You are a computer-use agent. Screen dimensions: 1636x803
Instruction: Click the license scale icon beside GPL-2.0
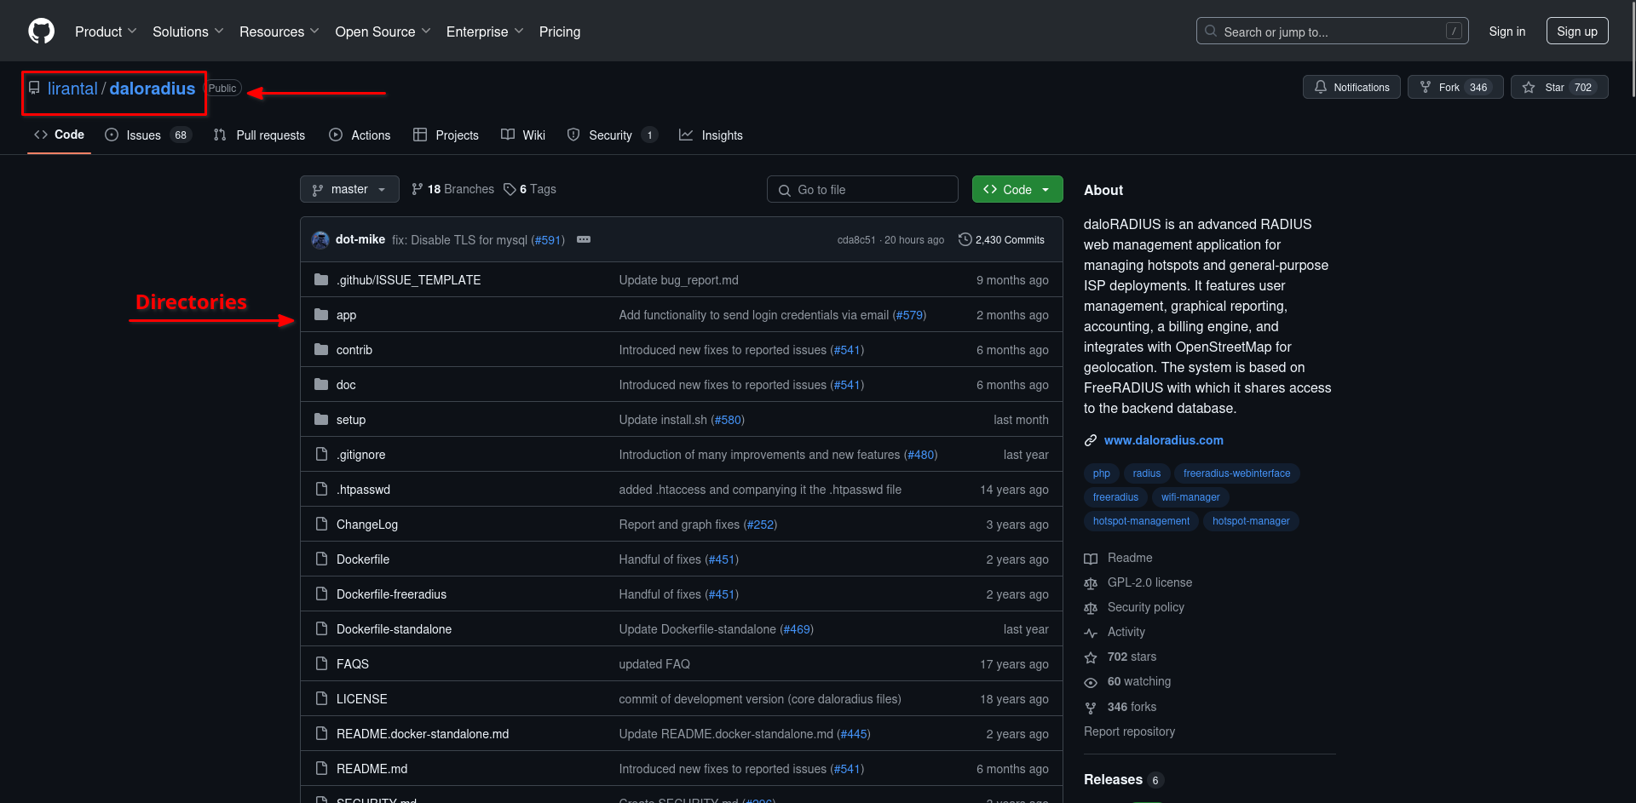coord(1091,583)
